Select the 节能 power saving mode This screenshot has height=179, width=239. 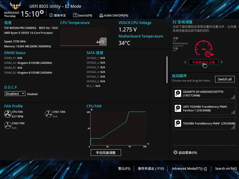[x=176, y=48]
